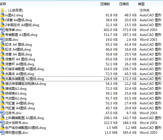Select icon of 活塞 A4 图纸.dwg
This screenshot has width=163, height=140.
tap(2, 54)
